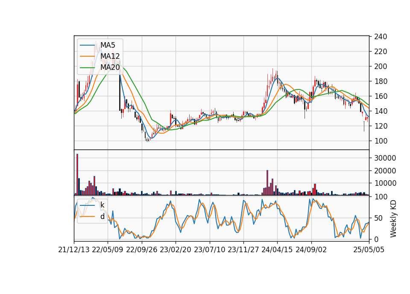Click the MA12 legend label
Image resolution: width=410 pixels, height=294 pixels.
point(110,56)
